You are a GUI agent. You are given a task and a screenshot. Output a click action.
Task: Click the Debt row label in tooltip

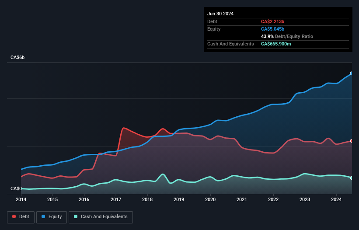212,21
